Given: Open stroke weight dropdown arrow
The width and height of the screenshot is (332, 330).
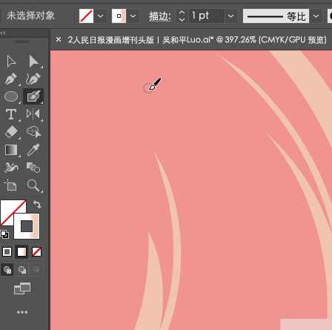Looking at the screenshot, I should [x=231, y=16].
